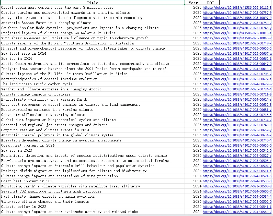Select title 'Ocean heat content in 2024'

(28, 145)
